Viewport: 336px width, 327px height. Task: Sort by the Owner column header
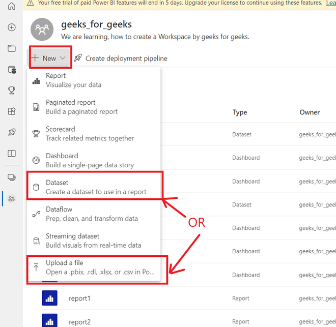click(310, 112)
